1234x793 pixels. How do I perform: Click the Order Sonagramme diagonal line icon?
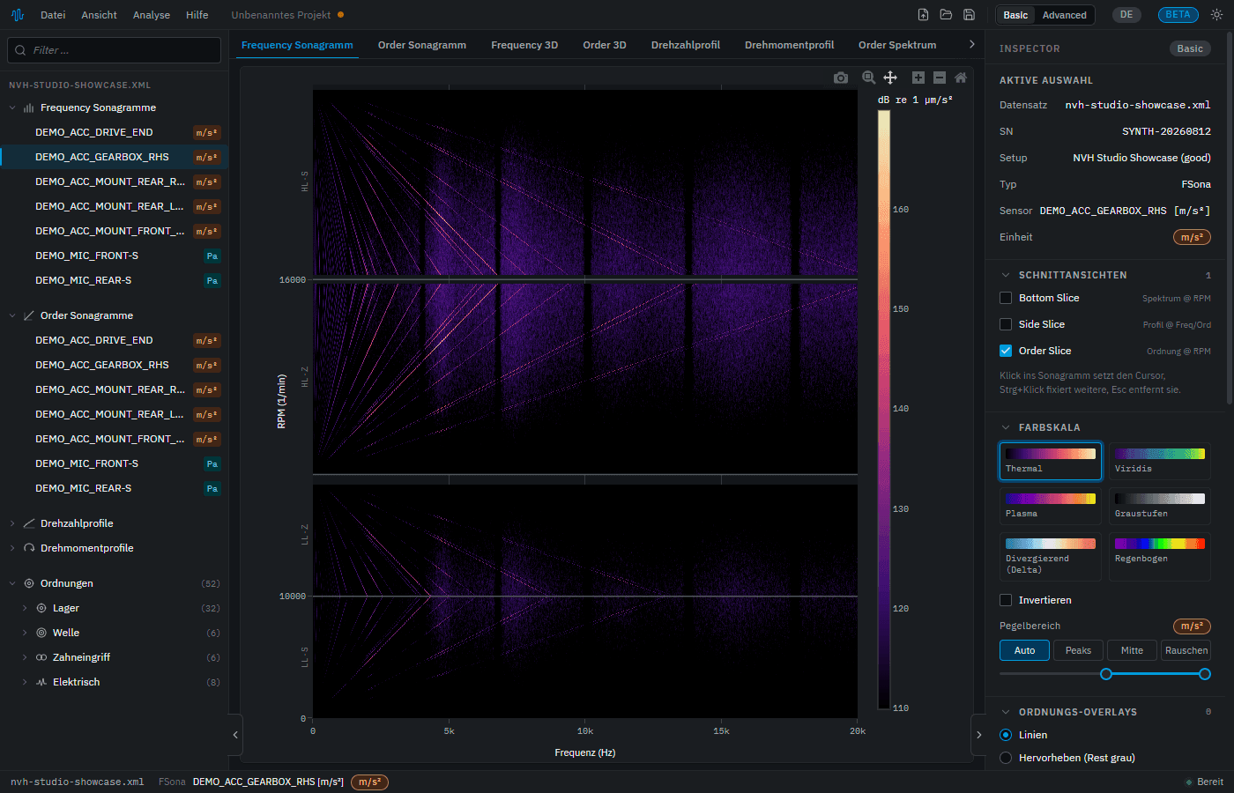pyautogui.click(x=29, y=315)
